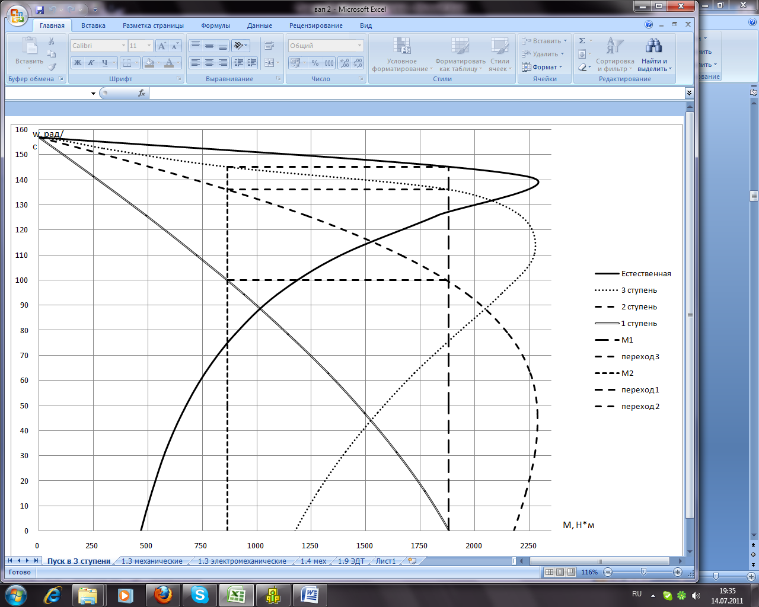Screen dimensions: 759x607
Task: Click the Copy icon in clipboard group
Action: (x=52, y=54)
